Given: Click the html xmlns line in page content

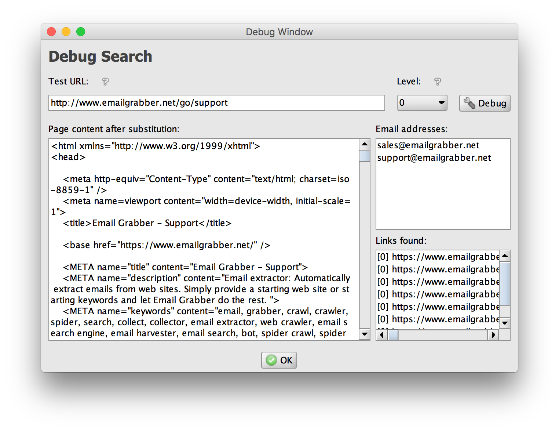Looking at the screenshot, I should point(156,146).
